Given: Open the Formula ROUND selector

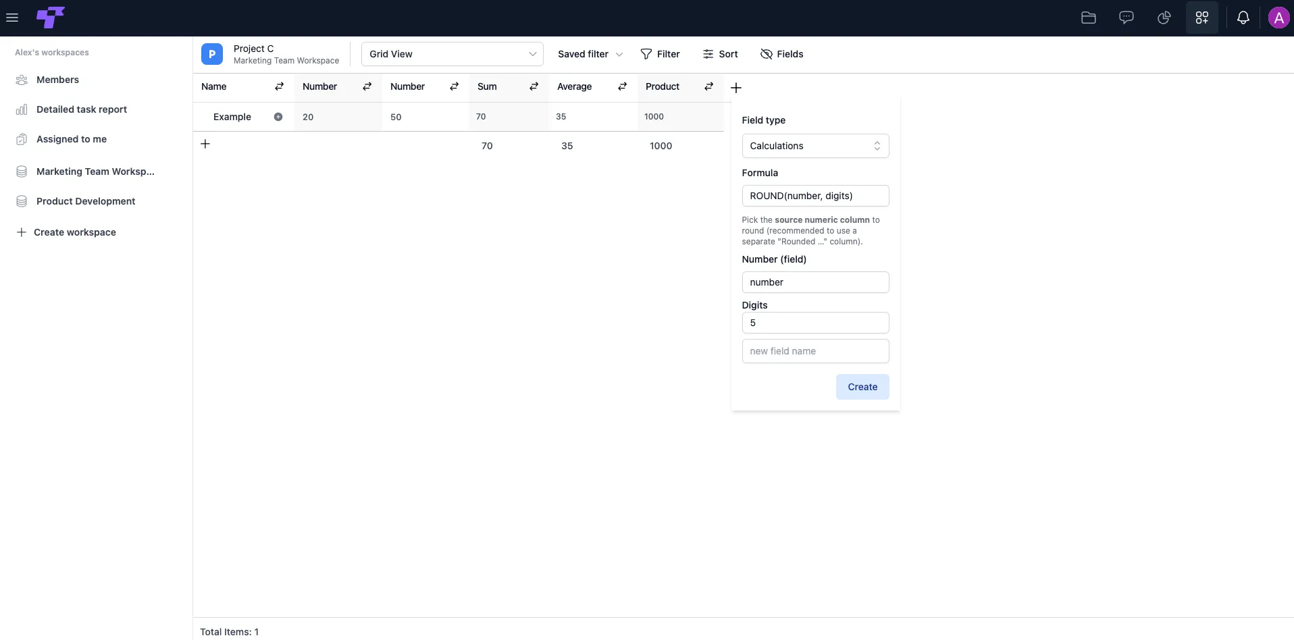Looking at the screenshot, I should coord(815,196).
